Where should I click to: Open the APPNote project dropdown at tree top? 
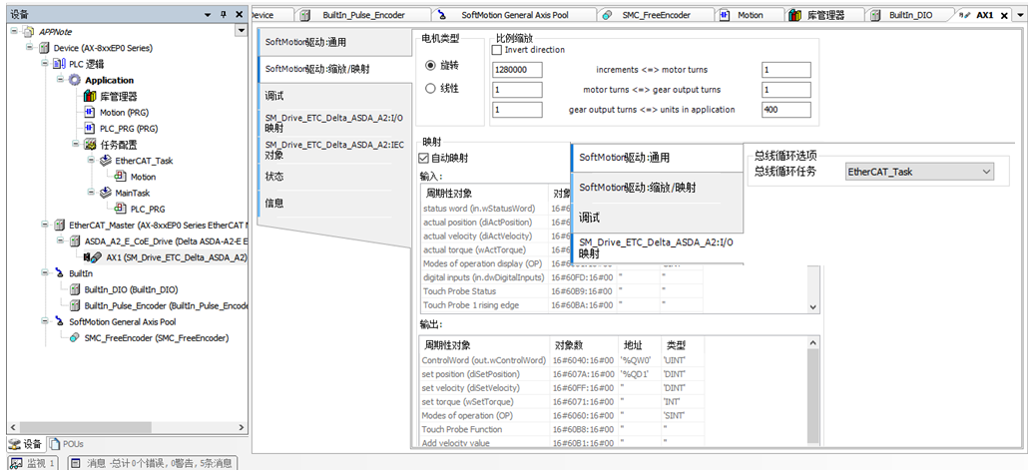241,31
